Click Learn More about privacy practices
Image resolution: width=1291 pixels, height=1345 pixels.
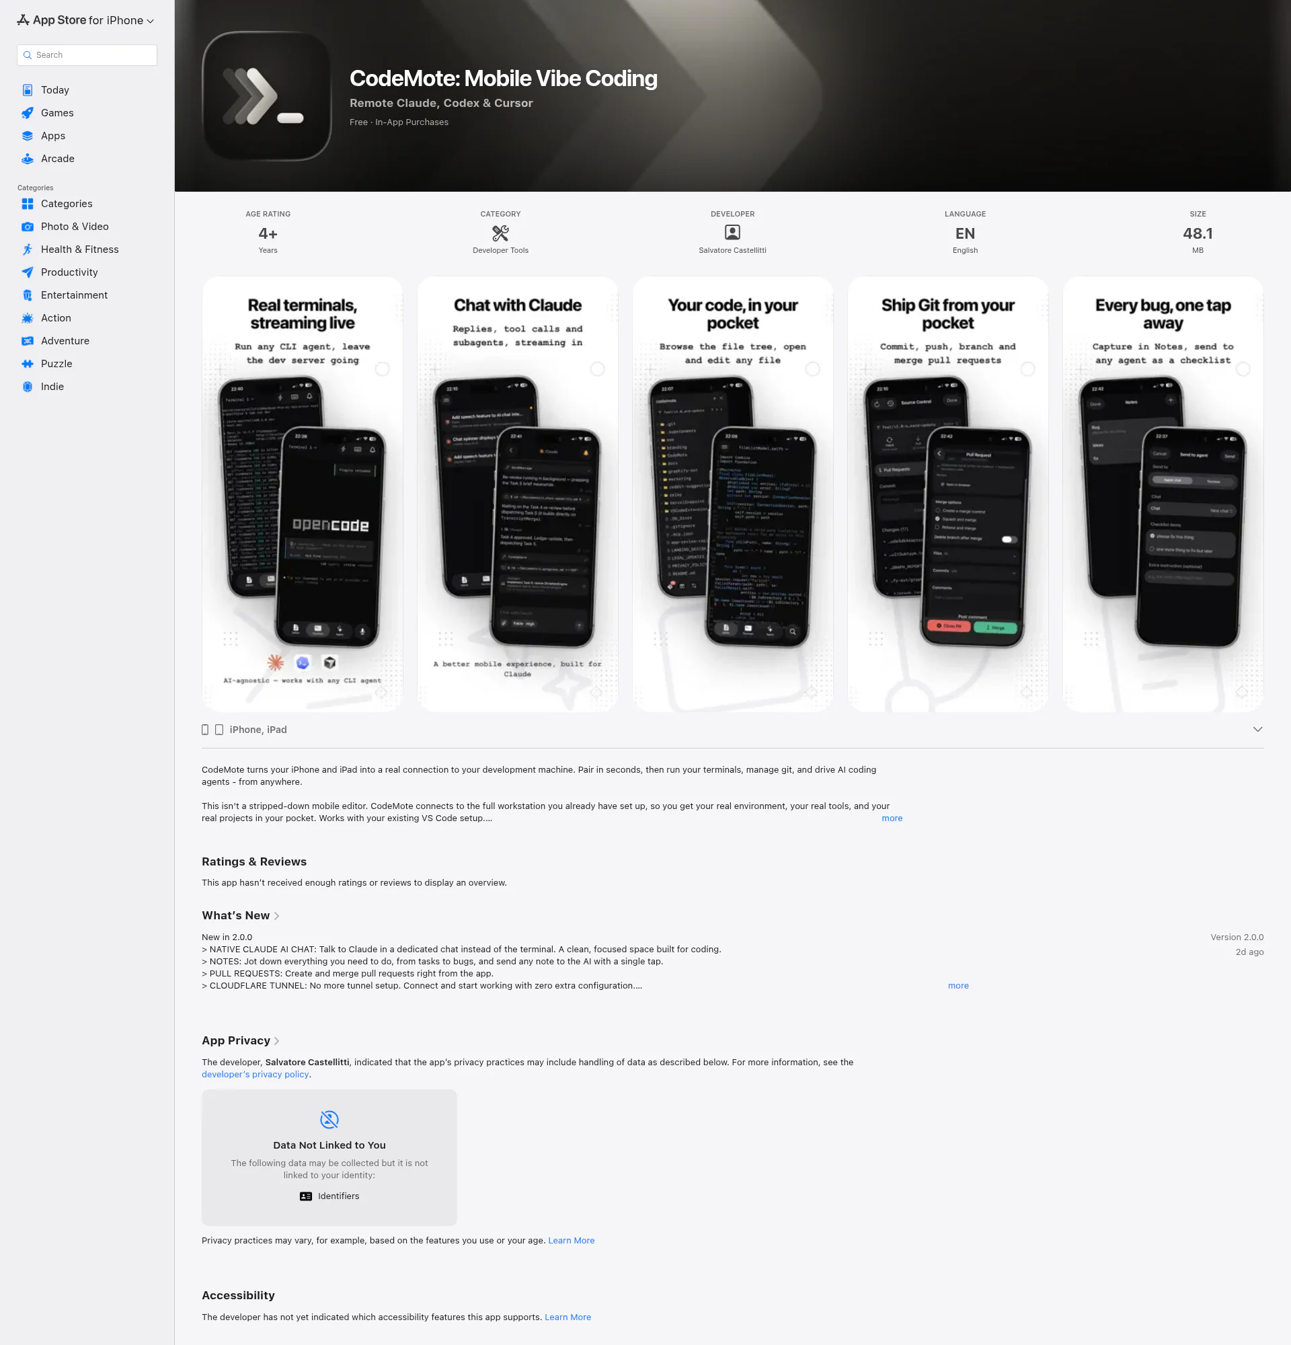pos(572,1240)
